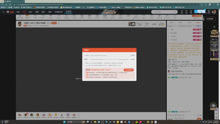
Task: Click the 年度粉丝节 center banner
Action: tap(109, 12)
